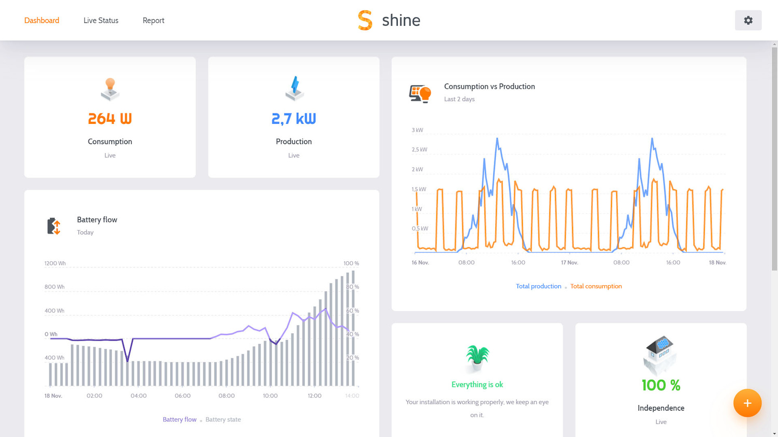Image resolution: width=778 pixels, height=437 pixels.
Task: Toggle Battery state series in legend
Action: click(223, 419)
